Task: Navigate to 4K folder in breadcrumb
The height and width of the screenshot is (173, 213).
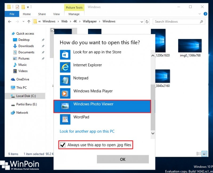Action: tap(75, 21)
